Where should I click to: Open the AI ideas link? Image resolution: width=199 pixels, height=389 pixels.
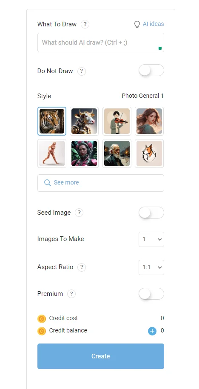point(153,24)
